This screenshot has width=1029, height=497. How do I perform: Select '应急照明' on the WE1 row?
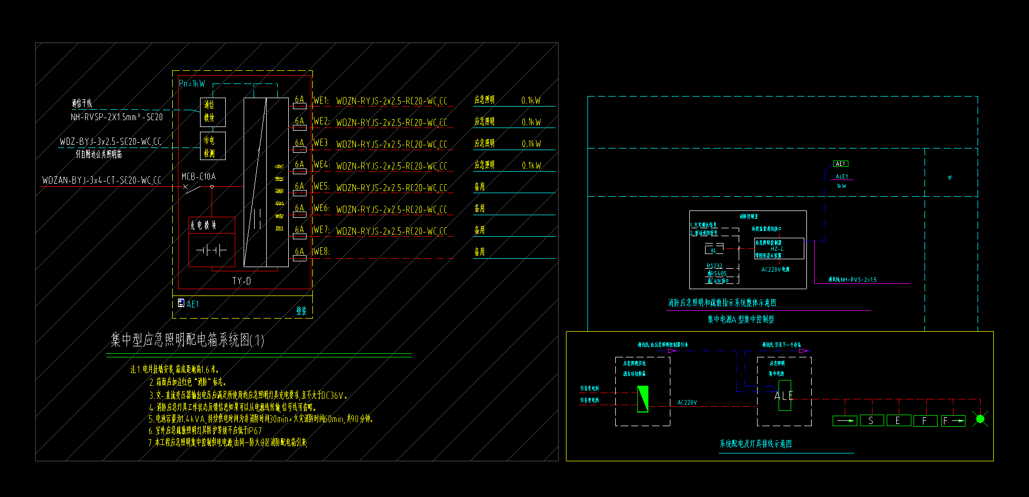pyautogui.click(x=485, y=100)
